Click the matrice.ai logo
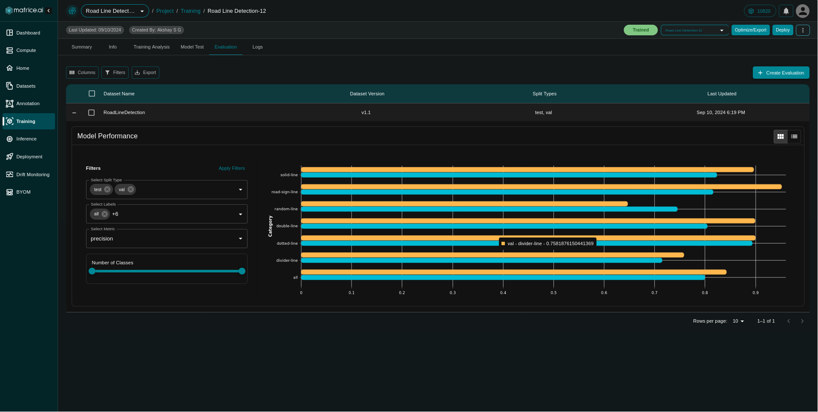Viewport: 818px width, 412px height. point(24,10)
